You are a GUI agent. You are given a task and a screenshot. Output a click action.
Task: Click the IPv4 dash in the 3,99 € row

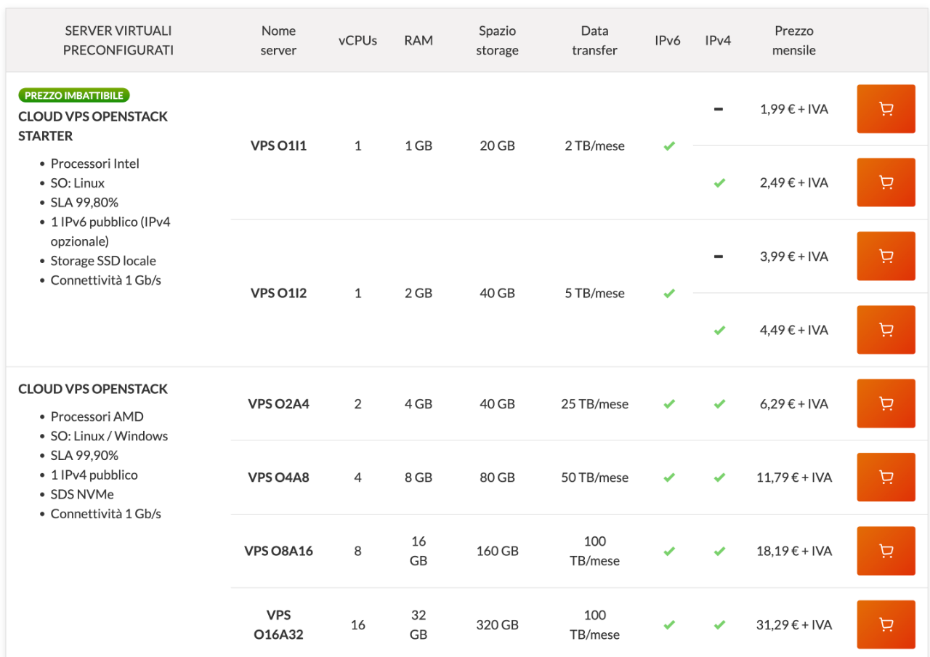coord(719,257)
